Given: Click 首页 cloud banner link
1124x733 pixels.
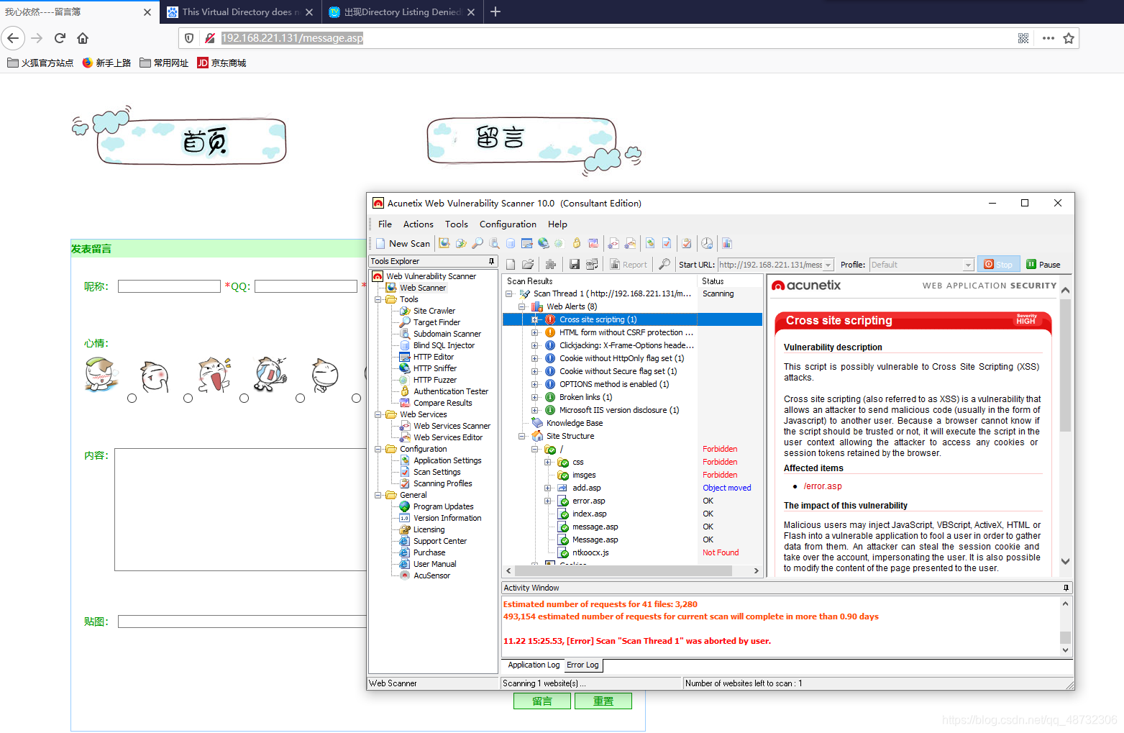Looking at the screenshot, I should [180, 137].
